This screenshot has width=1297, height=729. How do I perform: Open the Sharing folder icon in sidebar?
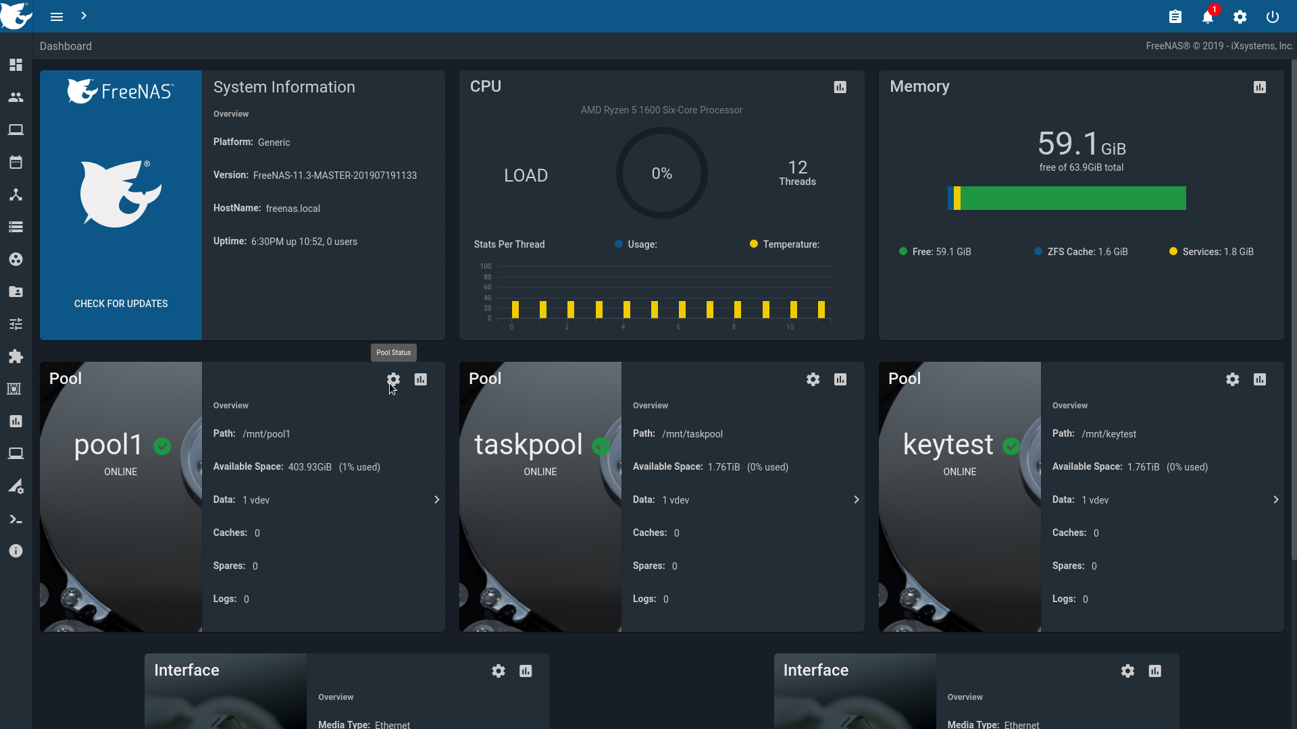click(x=16, y=292)
